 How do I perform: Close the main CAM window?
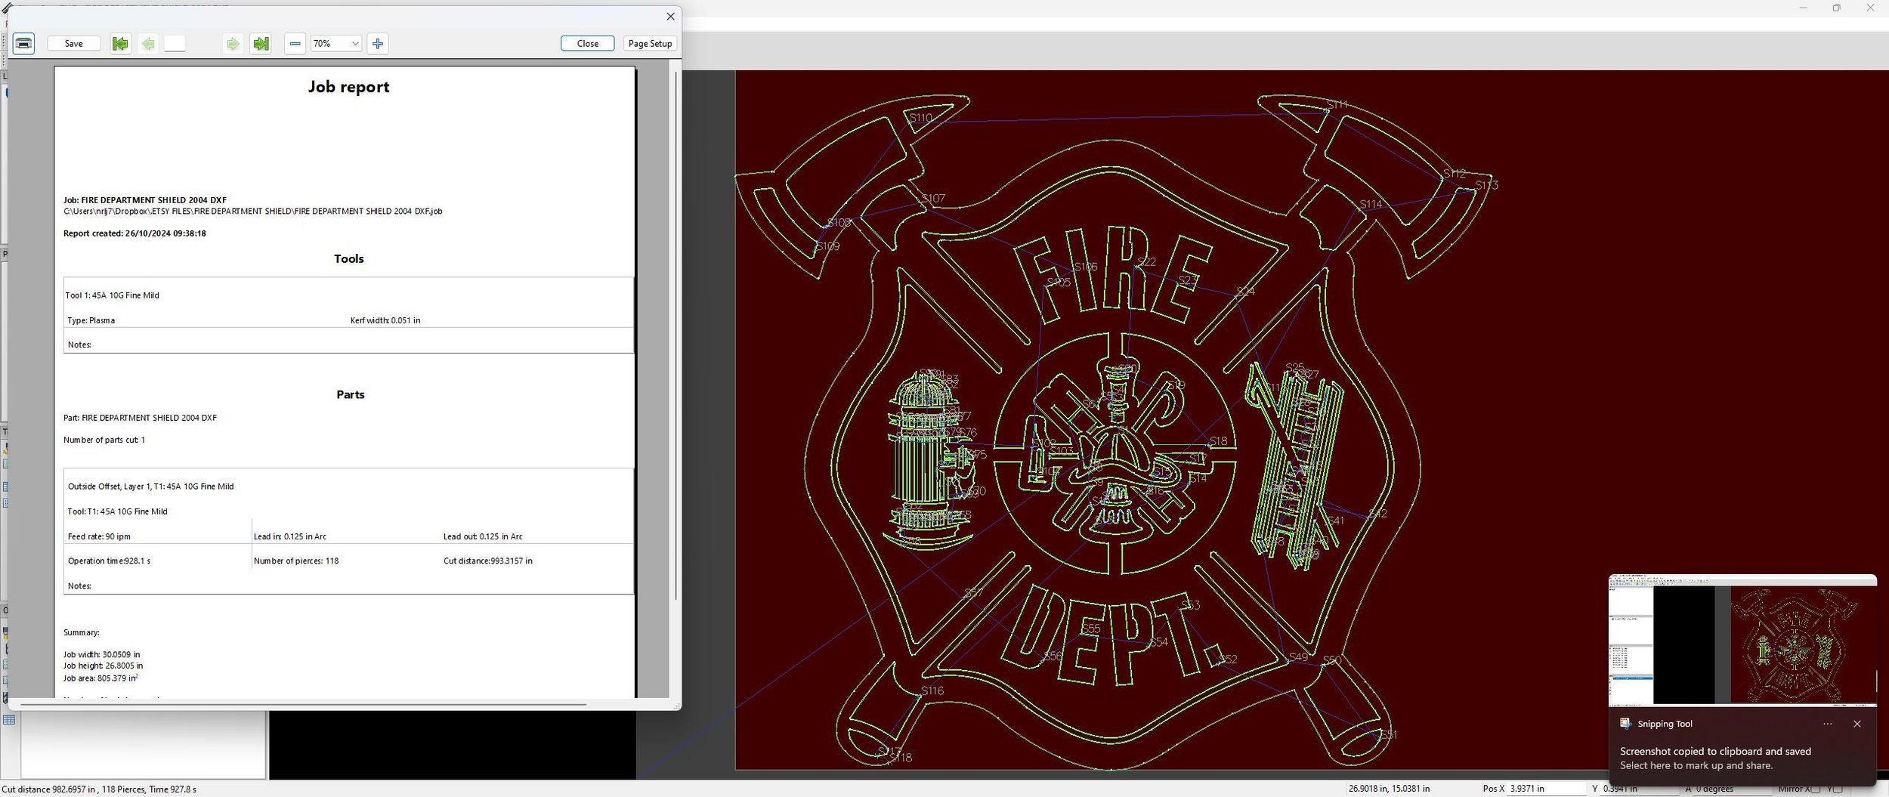(1871, 8)
